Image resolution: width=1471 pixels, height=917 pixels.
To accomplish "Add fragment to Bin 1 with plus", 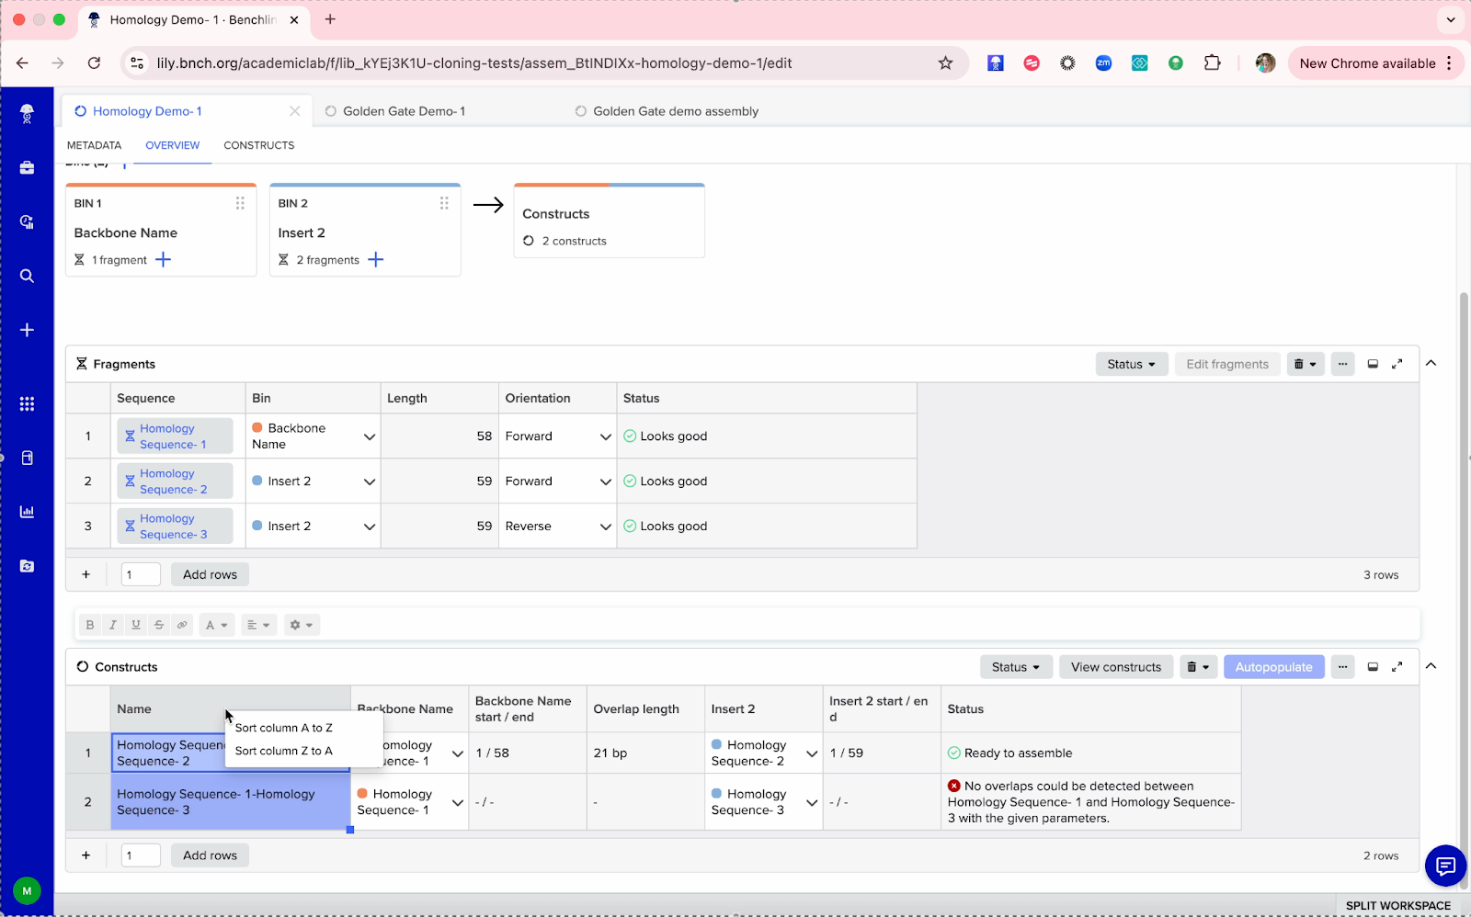I will click(164, 260).
